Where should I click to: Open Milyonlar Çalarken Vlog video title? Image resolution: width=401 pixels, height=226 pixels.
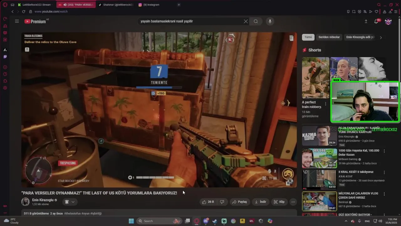tap(358, 196)
